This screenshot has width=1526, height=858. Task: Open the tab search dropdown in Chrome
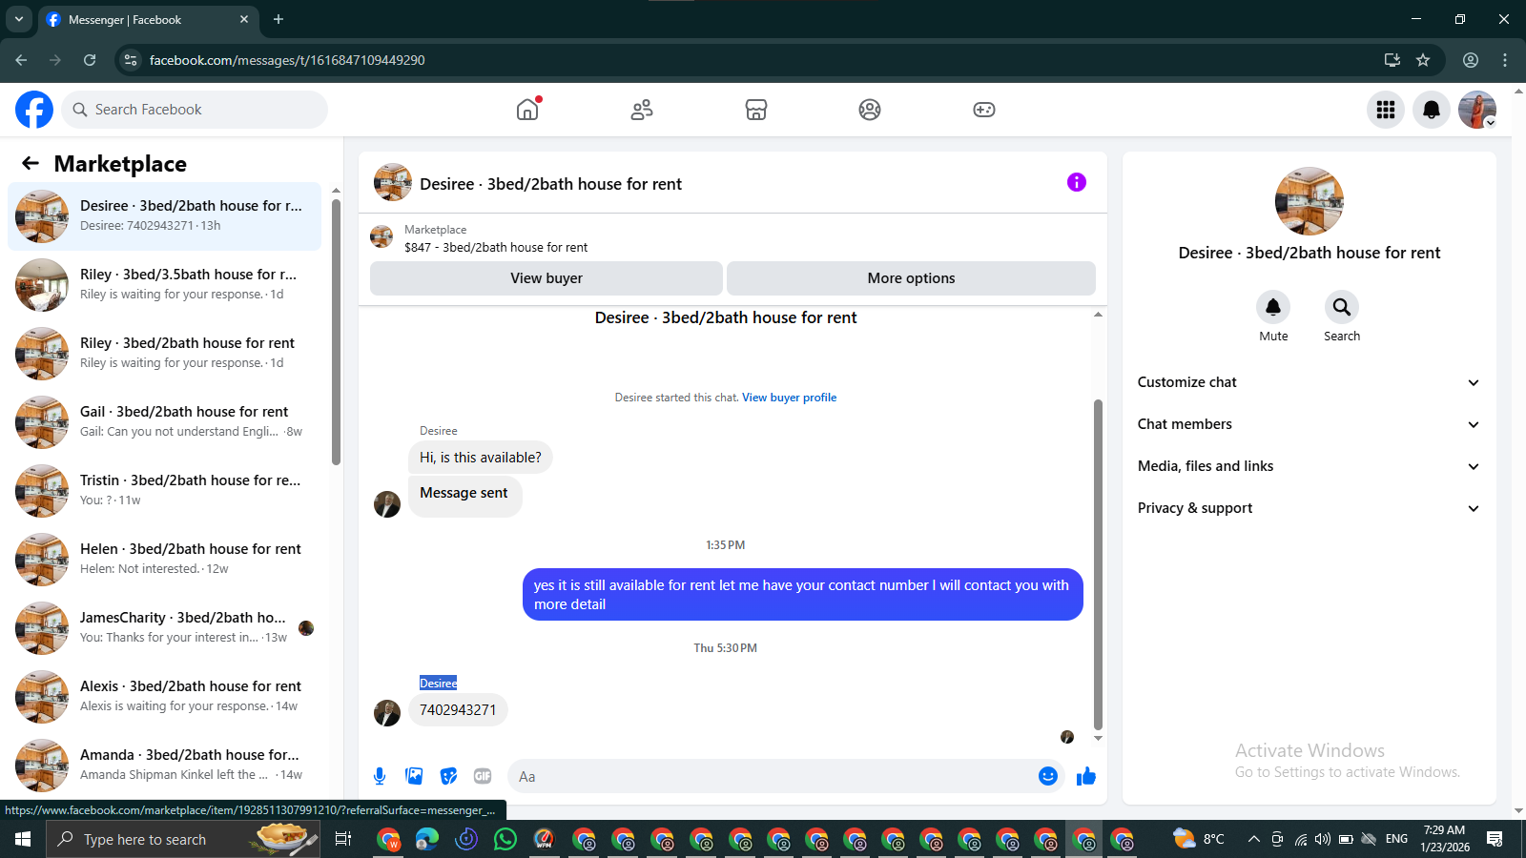[18, 19]
